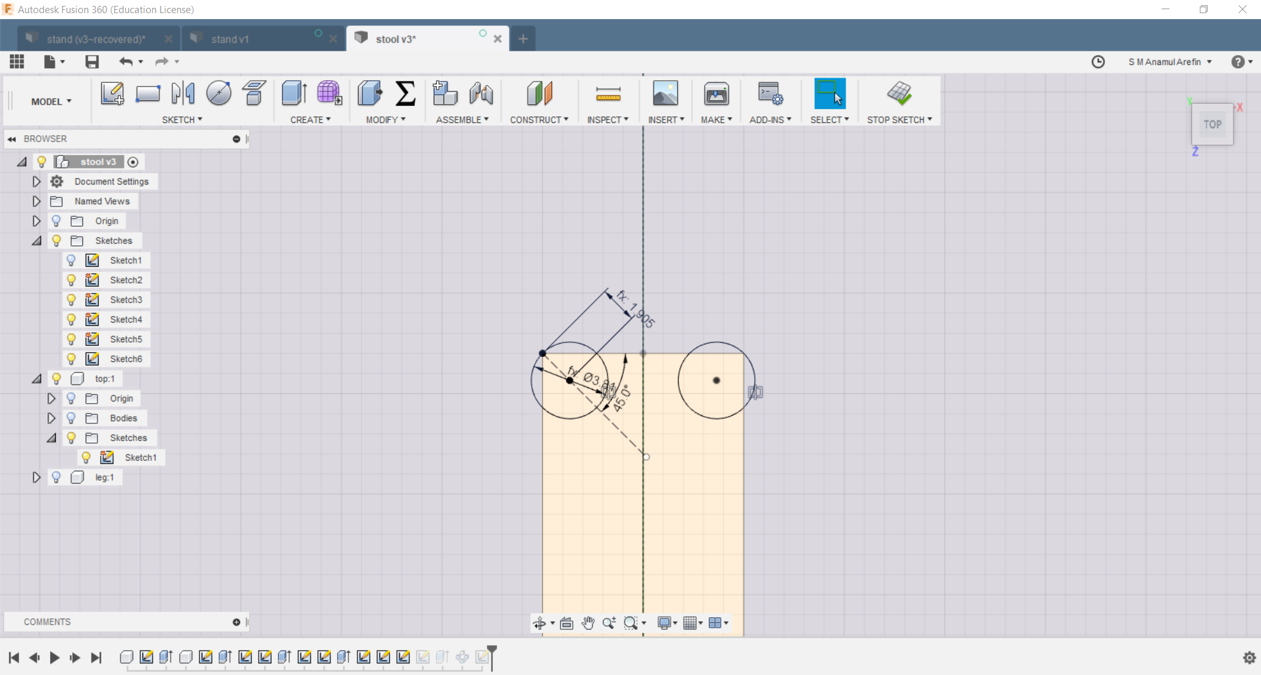This screenshot has width=1261, height=675.
Task: Open the Make 3D Print tool
Action: click(716, 93)
